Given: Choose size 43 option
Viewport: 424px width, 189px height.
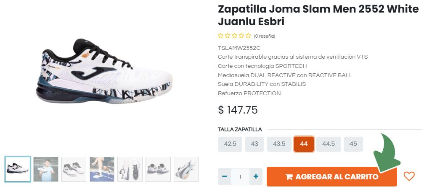Looking at the screenshot, I should tap(254, 144).
